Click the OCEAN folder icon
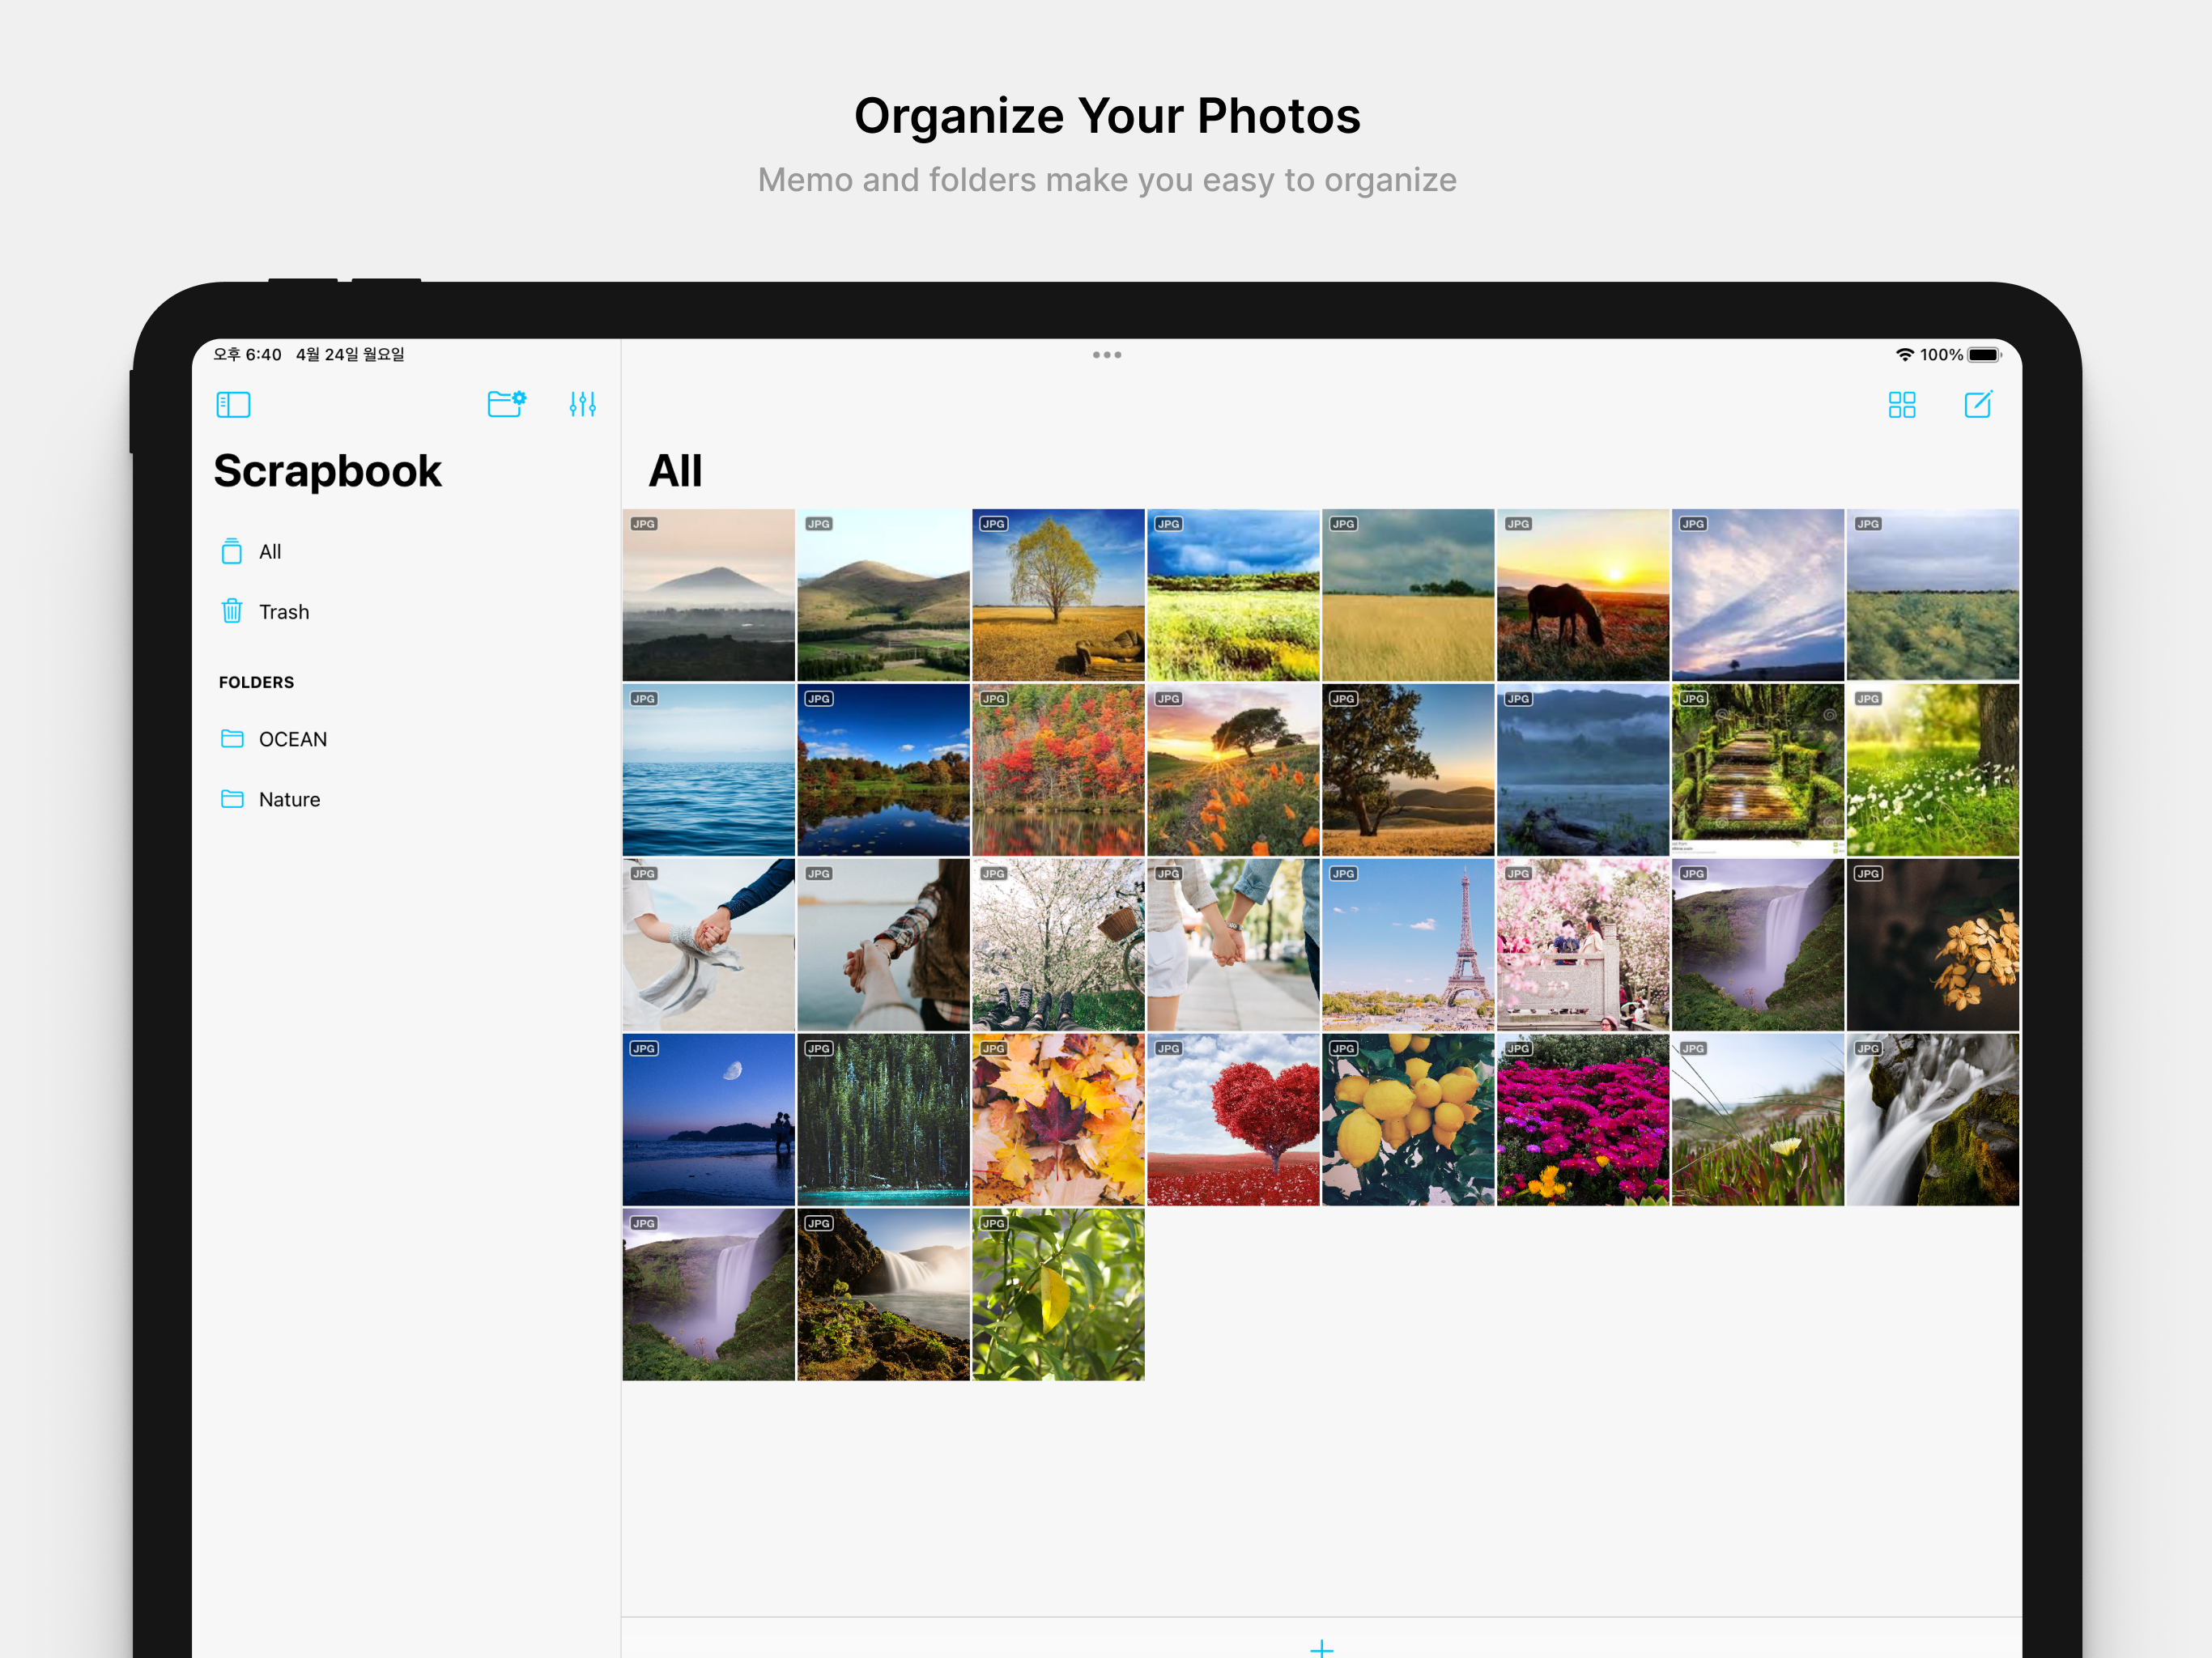 point(232,738)
